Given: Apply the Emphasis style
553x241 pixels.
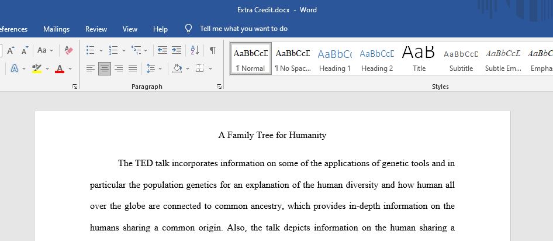Looking at the screenshot, I should 540,58.
